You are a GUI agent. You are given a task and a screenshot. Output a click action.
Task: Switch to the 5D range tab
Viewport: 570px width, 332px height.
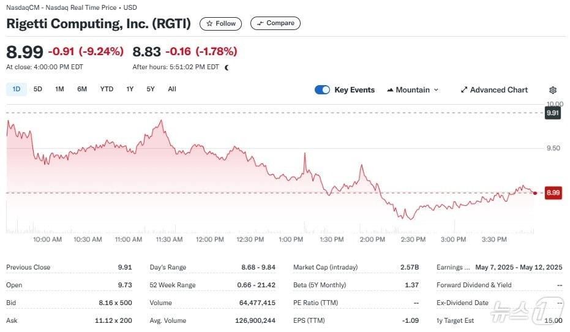(38, 89)
